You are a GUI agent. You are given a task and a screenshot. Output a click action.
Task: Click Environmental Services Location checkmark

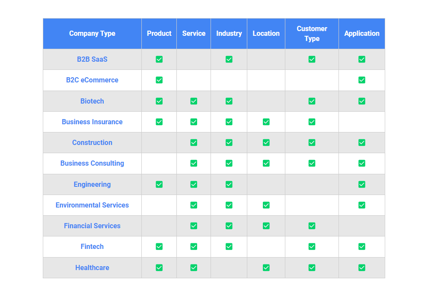coord(266,205)
